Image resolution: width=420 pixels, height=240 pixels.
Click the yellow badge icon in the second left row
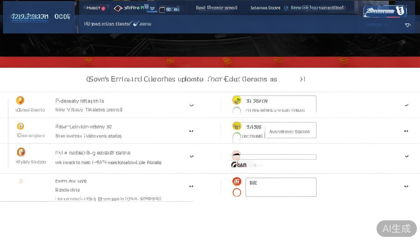point(20,126)
